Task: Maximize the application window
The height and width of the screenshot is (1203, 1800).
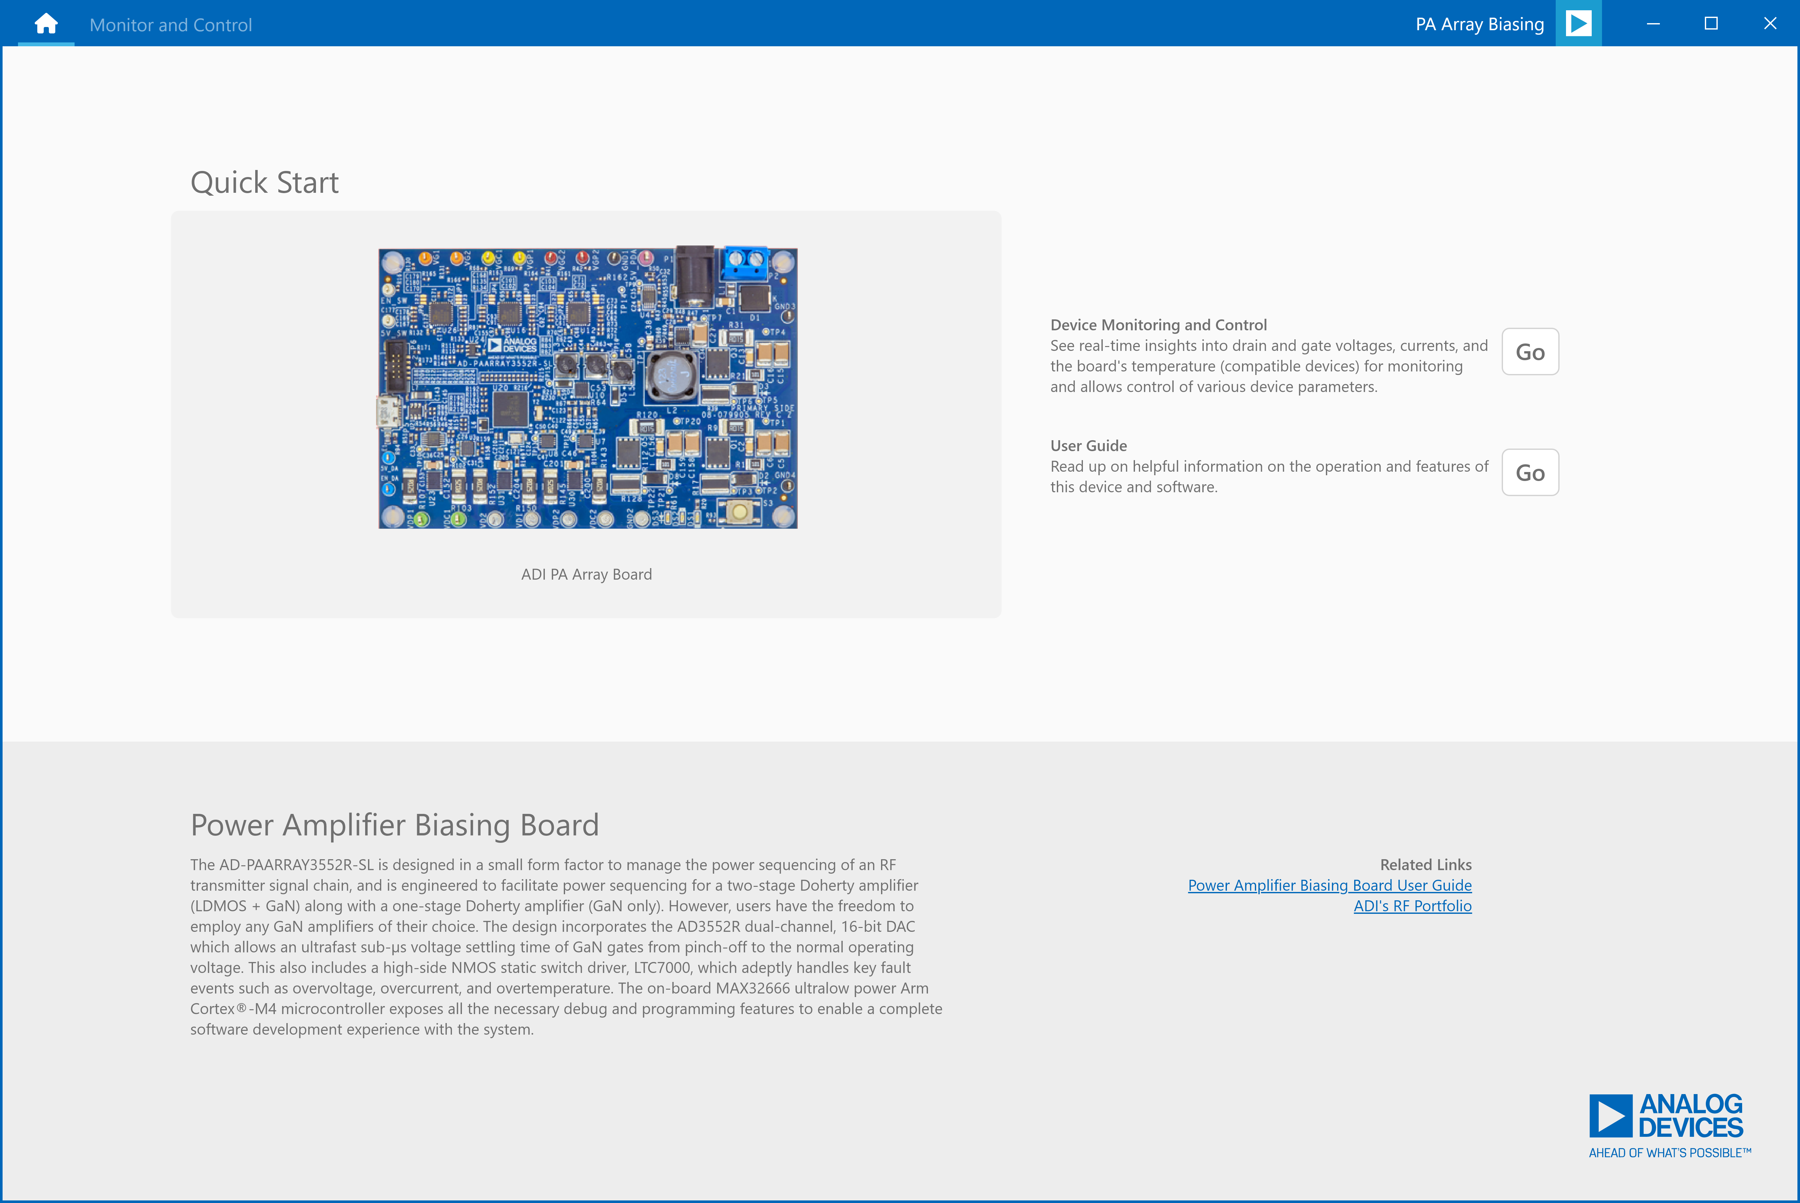Action: 1710,23
